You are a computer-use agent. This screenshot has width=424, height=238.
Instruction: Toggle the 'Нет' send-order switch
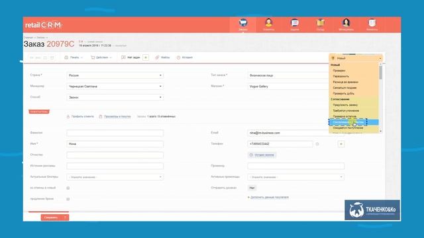pyautogui.click(x=252, y=188)
